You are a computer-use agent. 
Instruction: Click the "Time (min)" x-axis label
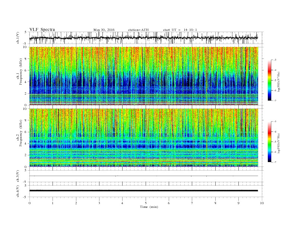pos(149,207)
